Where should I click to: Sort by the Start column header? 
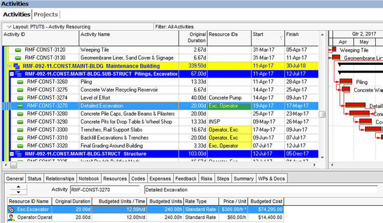[x=267, y=35]
